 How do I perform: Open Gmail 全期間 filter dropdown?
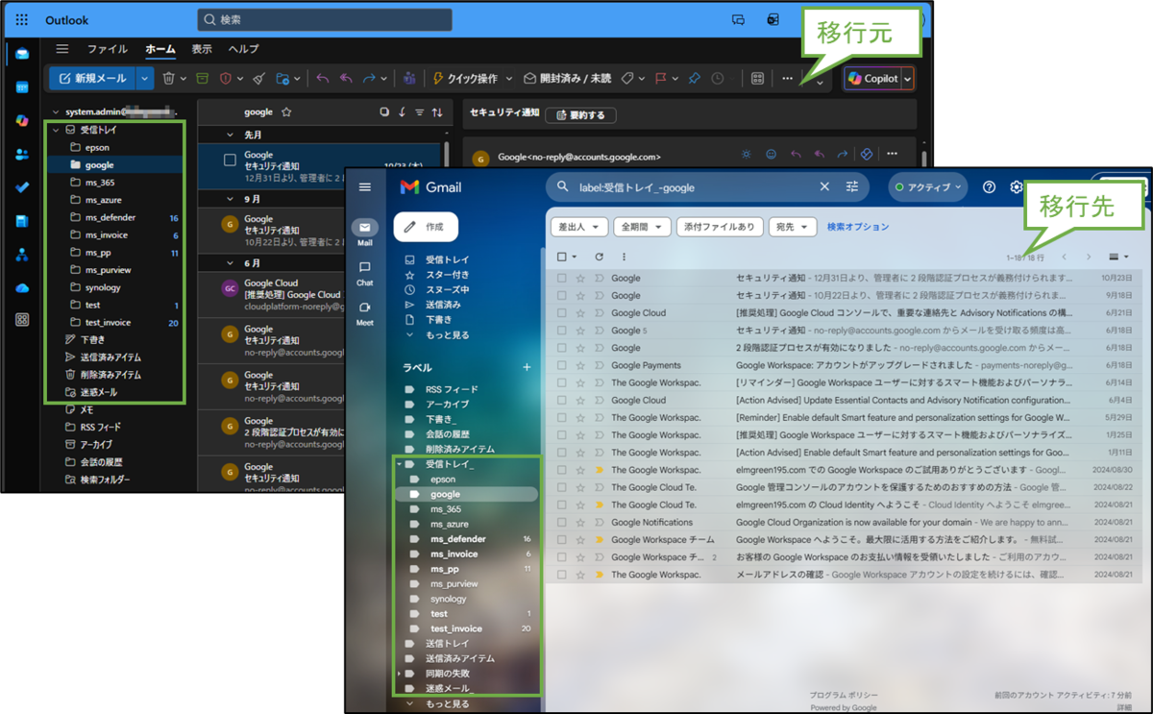pyautogui.click(x=641, y=227)
